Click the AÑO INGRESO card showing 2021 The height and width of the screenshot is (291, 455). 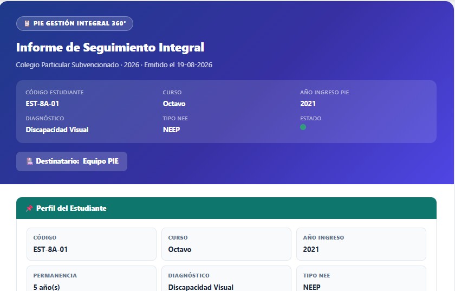[x=361, y=244]
